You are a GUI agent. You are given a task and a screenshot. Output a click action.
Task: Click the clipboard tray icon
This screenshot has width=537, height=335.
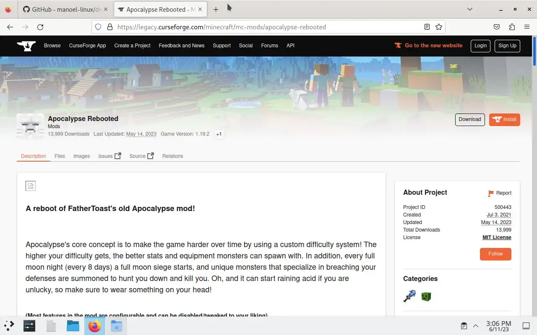[464, 326]
